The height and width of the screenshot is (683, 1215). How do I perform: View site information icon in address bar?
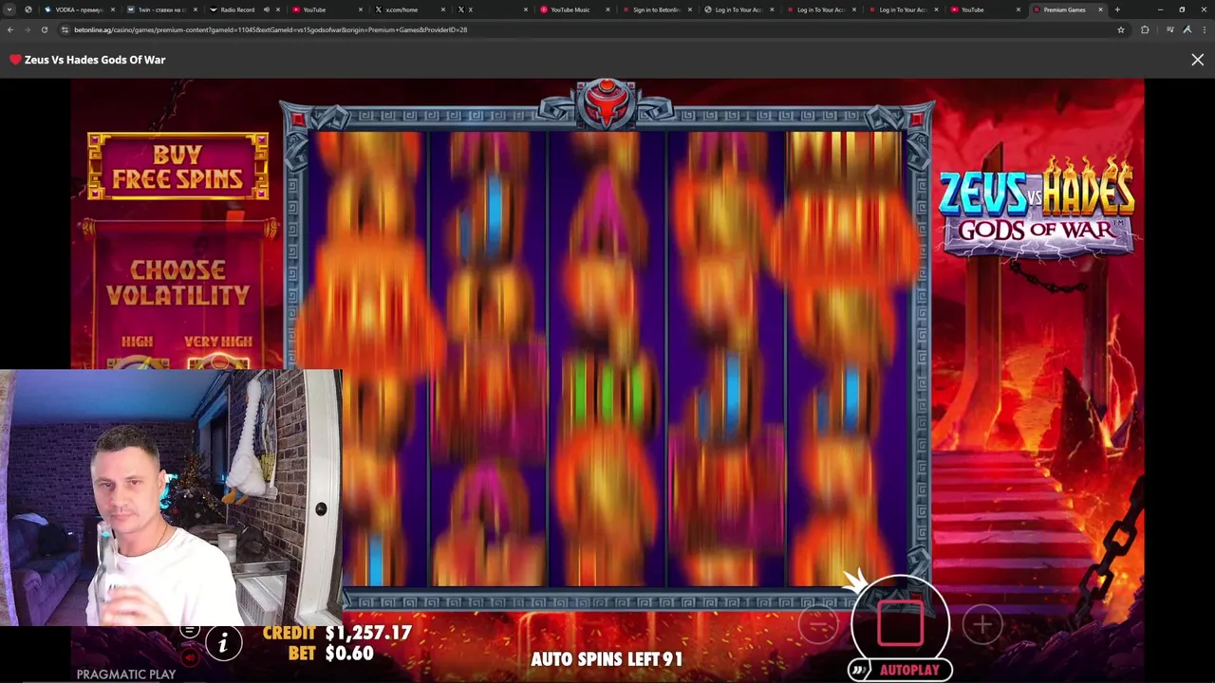[x=65, y=29]
